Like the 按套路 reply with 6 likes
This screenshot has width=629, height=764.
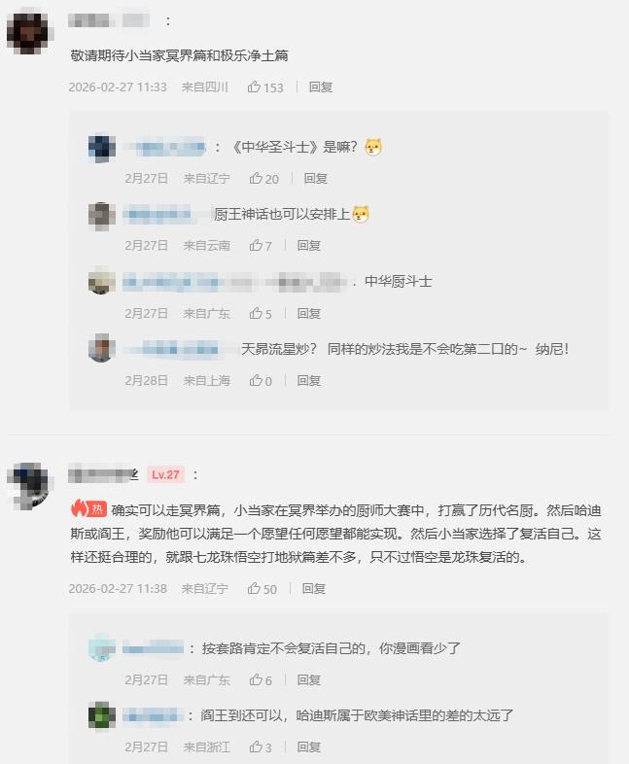pos(261,680)
